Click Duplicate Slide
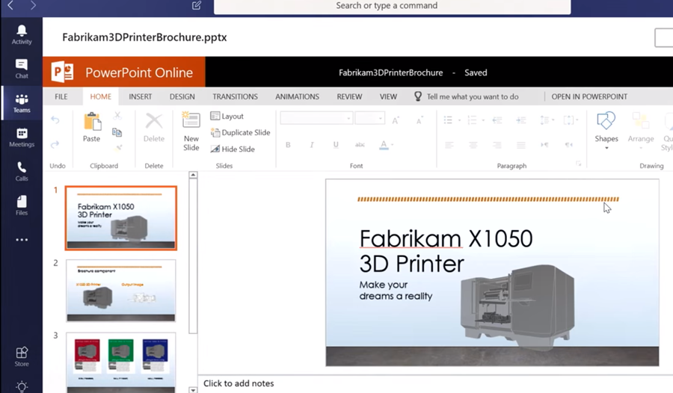The height and width of the screenshot is (393, 673). (240, 132)
